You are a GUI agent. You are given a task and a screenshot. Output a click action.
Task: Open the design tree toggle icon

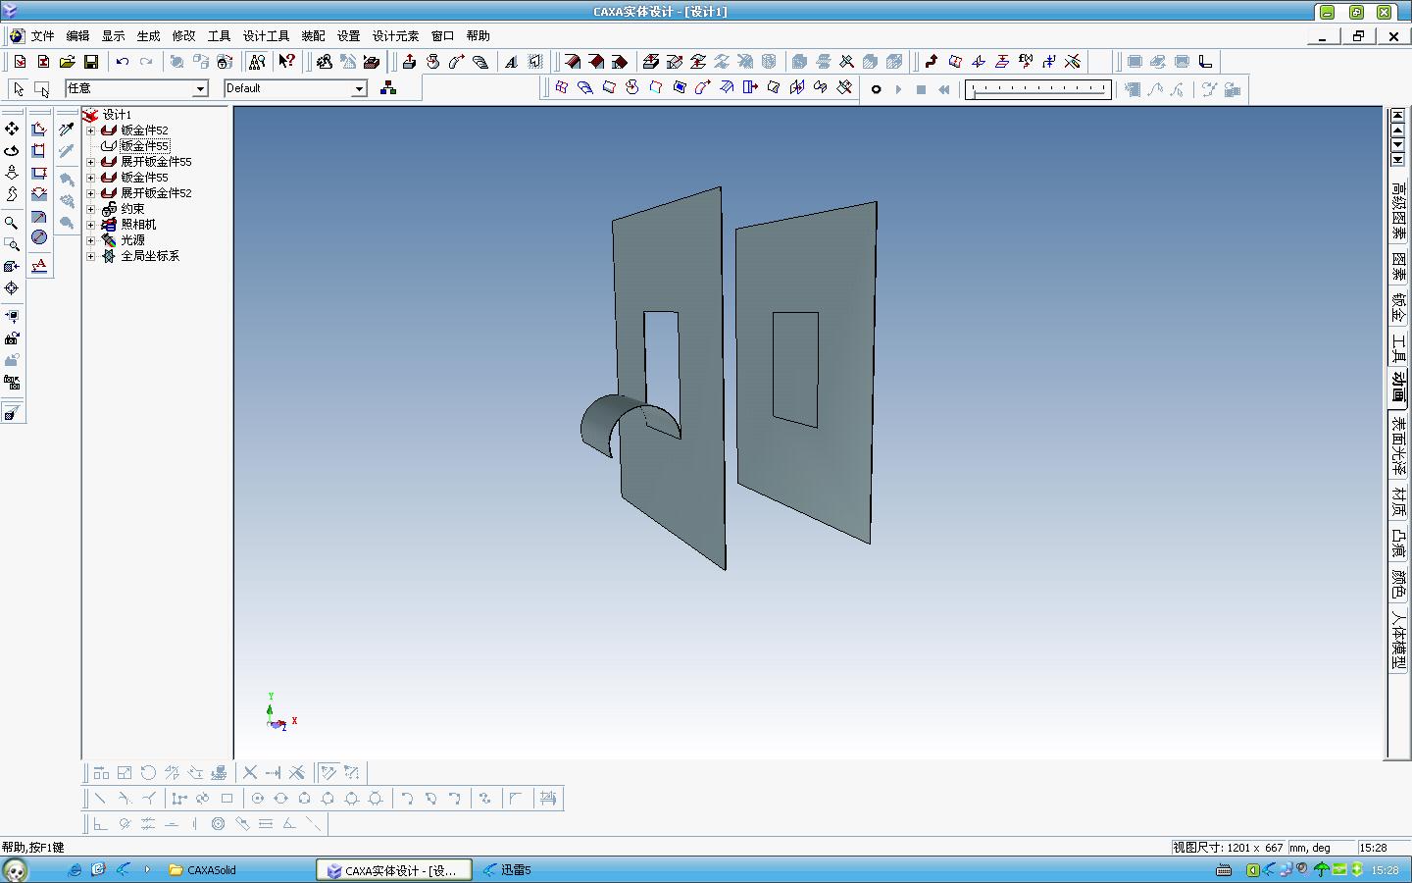tap(257, 62)
